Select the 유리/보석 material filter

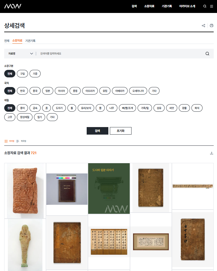tap(86, 108)
